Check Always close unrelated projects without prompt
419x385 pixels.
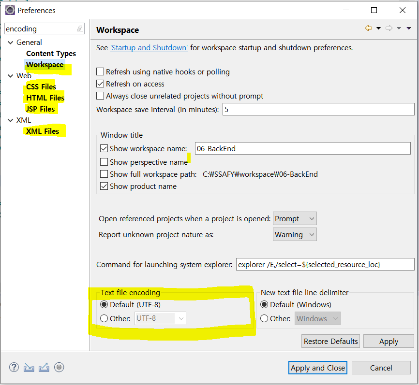100,96
